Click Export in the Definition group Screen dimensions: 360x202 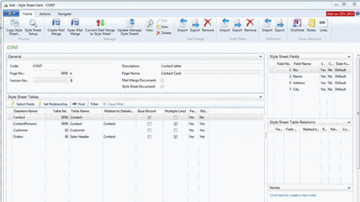279,25
